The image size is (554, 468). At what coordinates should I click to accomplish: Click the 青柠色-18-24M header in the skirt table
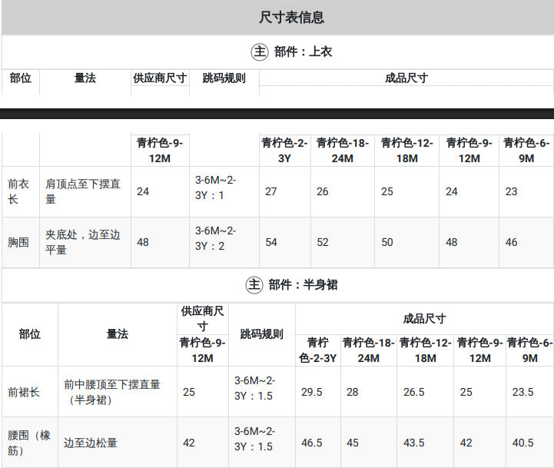pyautogui.click(x=369, y=350)
